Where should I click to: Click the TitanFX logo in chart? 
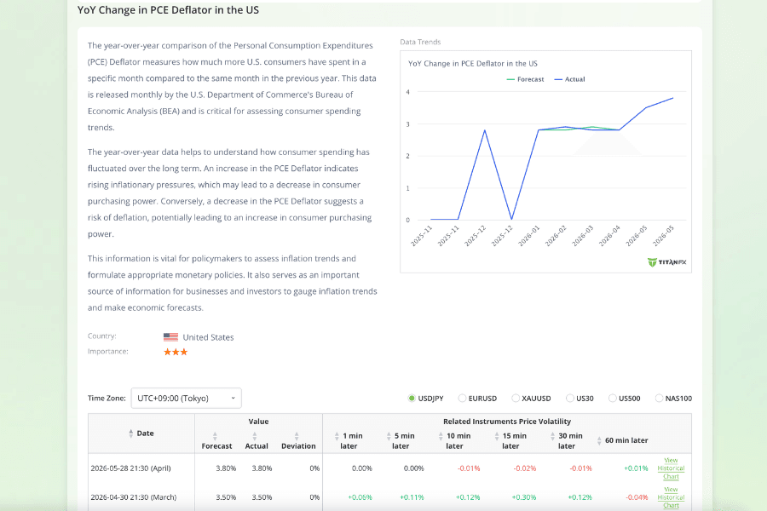666,262
